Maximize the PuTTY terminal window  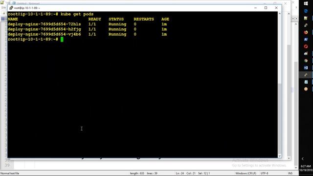tap(266, 8)
